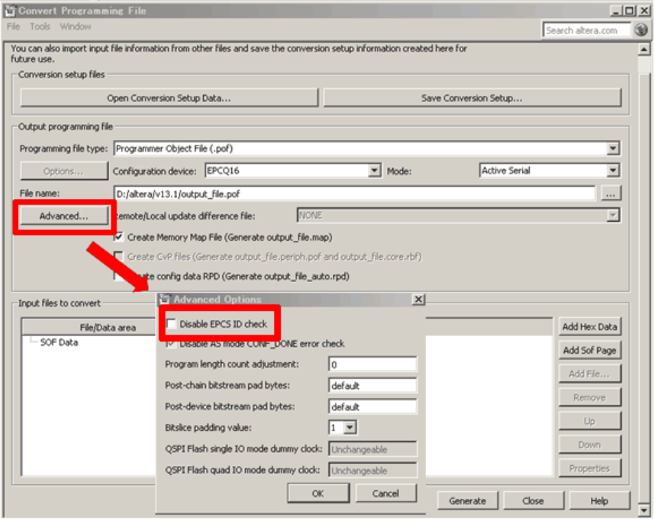The height and width of the screenshot is (520, 654).
Task: Open the Mode Active Serial dropdown
Action: click(x=613, y=171)
